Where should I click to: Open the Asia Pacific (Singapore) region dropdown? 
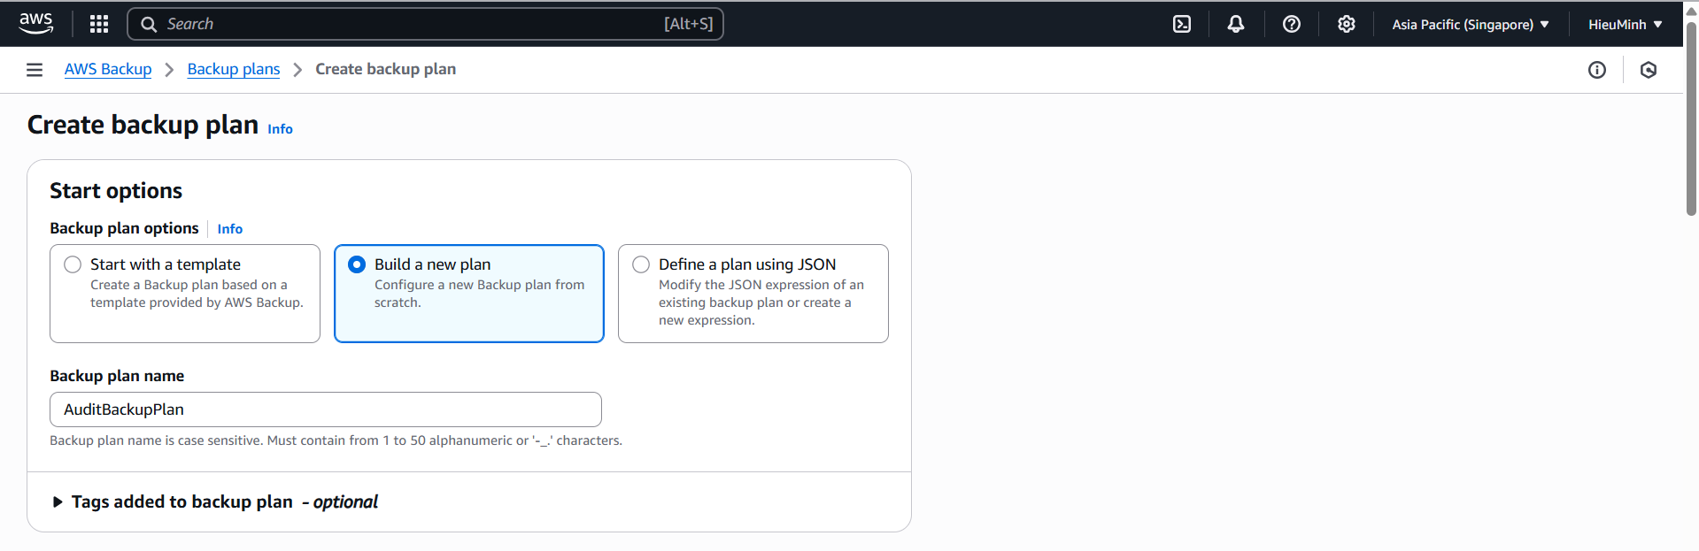[1471, 24]
